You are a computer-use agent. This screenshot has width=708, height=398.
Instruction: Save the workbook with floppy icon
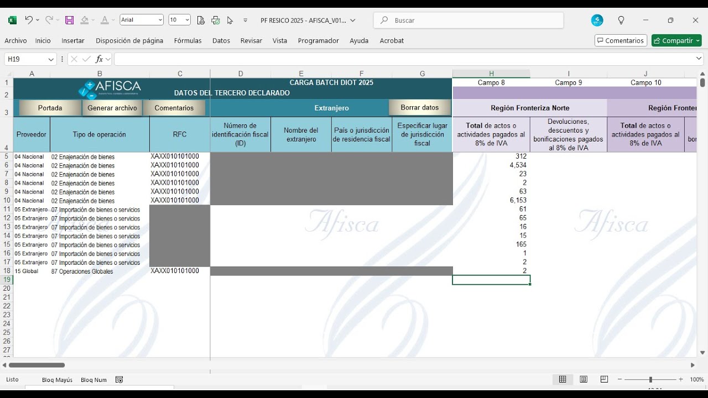click(x=69, y=20)
